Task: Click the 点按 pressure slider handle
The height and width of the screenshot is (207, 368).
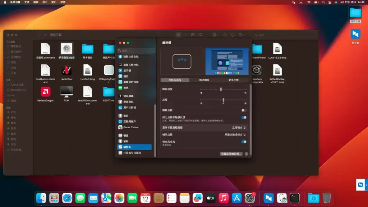Action: (223, 100)
